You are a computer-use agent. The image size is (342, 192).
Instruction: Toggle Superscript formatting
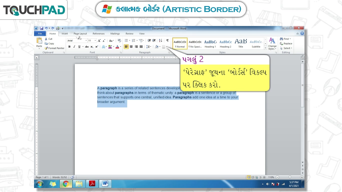pyautogui.click(x=97, y=47)
